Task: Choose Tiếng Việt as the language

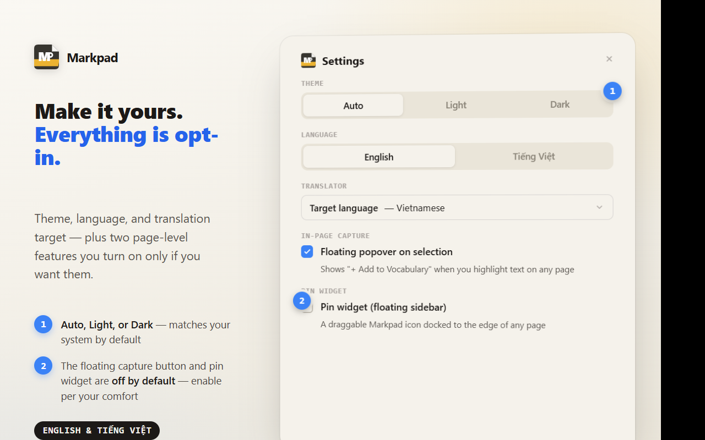Action: [534, 157]
